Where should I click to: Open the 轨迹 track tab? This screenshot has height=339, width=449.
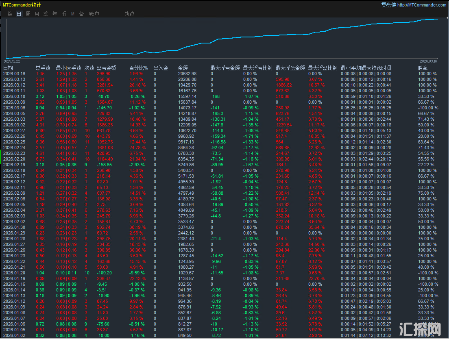129,14
